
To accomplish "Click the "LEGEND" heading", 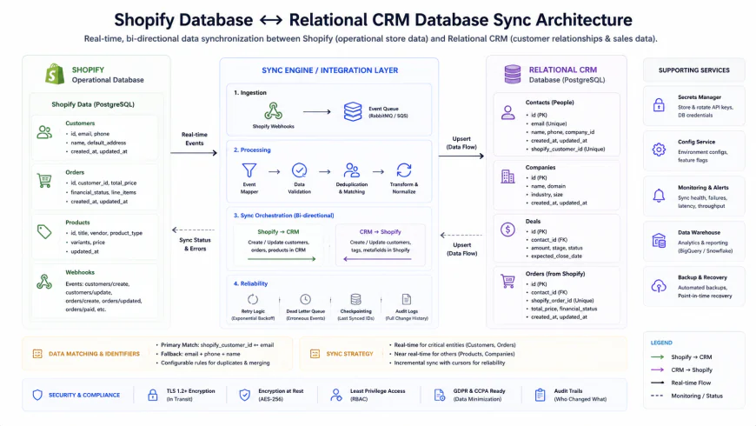I will 661,343.
